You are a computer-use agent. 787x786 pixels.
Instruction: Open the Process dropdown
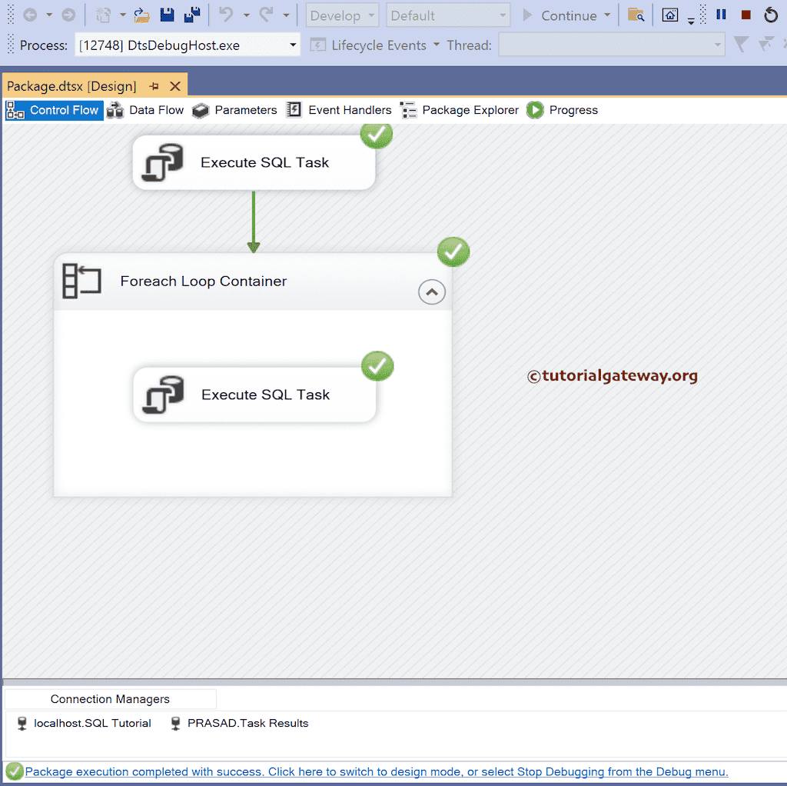[292, 45]
